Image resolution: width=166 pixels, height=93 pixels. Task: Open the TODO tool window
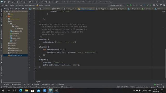(26, 84)
